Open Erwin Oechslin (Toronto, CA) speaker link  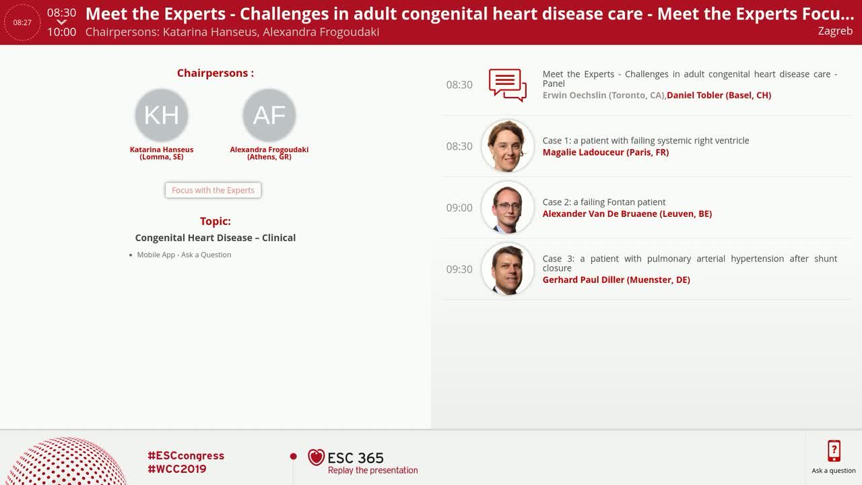click(604, 95)
